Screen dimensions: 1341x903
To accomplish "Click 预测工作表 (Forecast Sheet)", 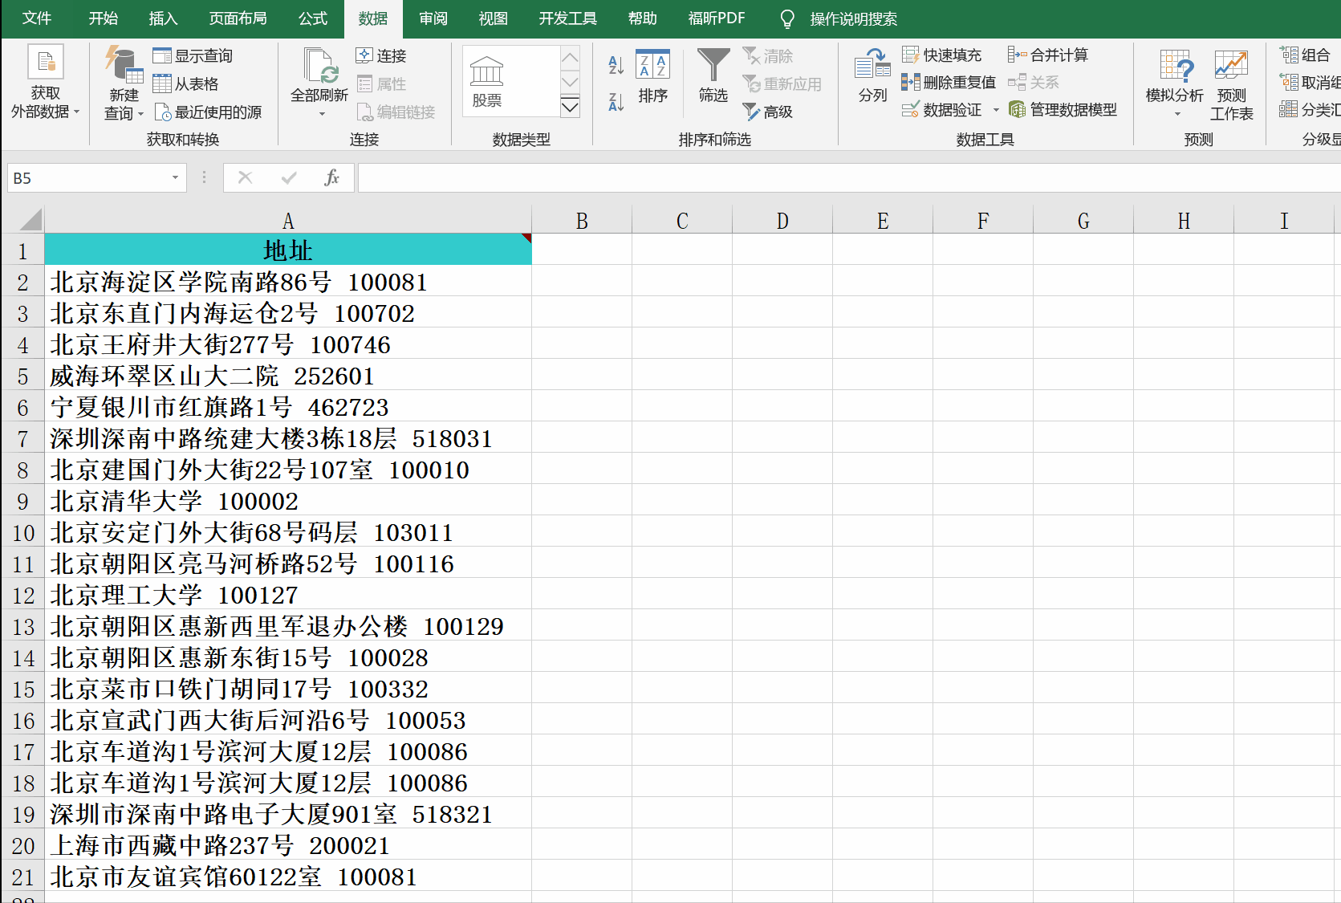I will (1231, 85).
